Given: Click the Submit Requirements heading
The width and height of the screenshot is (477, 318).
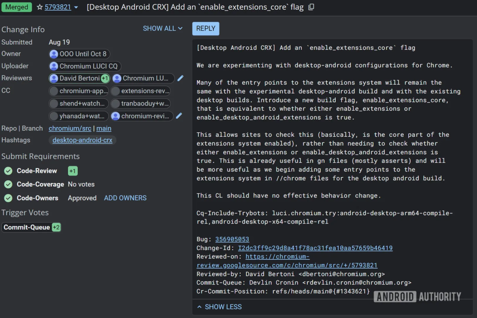Looking at the screenshot, I should (41, 156).
